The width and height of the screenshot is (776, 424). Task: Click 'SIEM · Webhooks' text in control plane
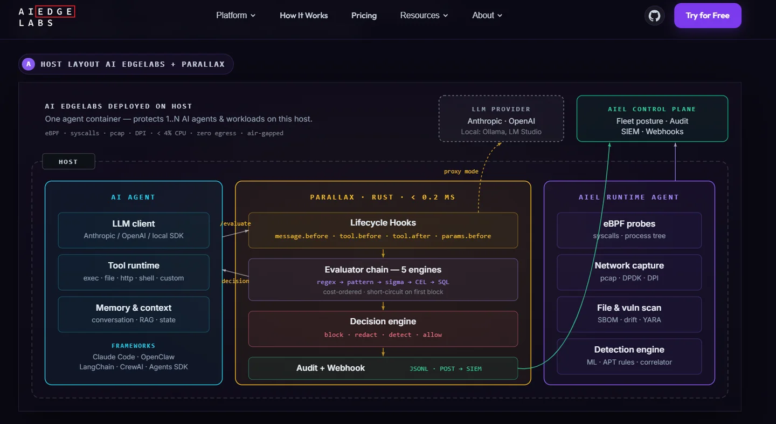pos(652,132)
